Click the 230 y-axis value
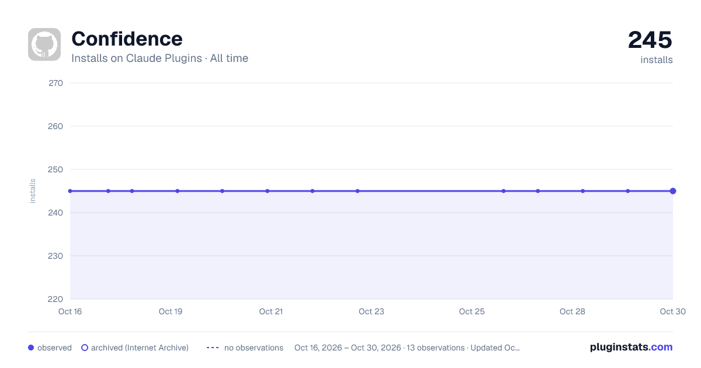Viewport: 701px width, 368px height. point(56,256)
